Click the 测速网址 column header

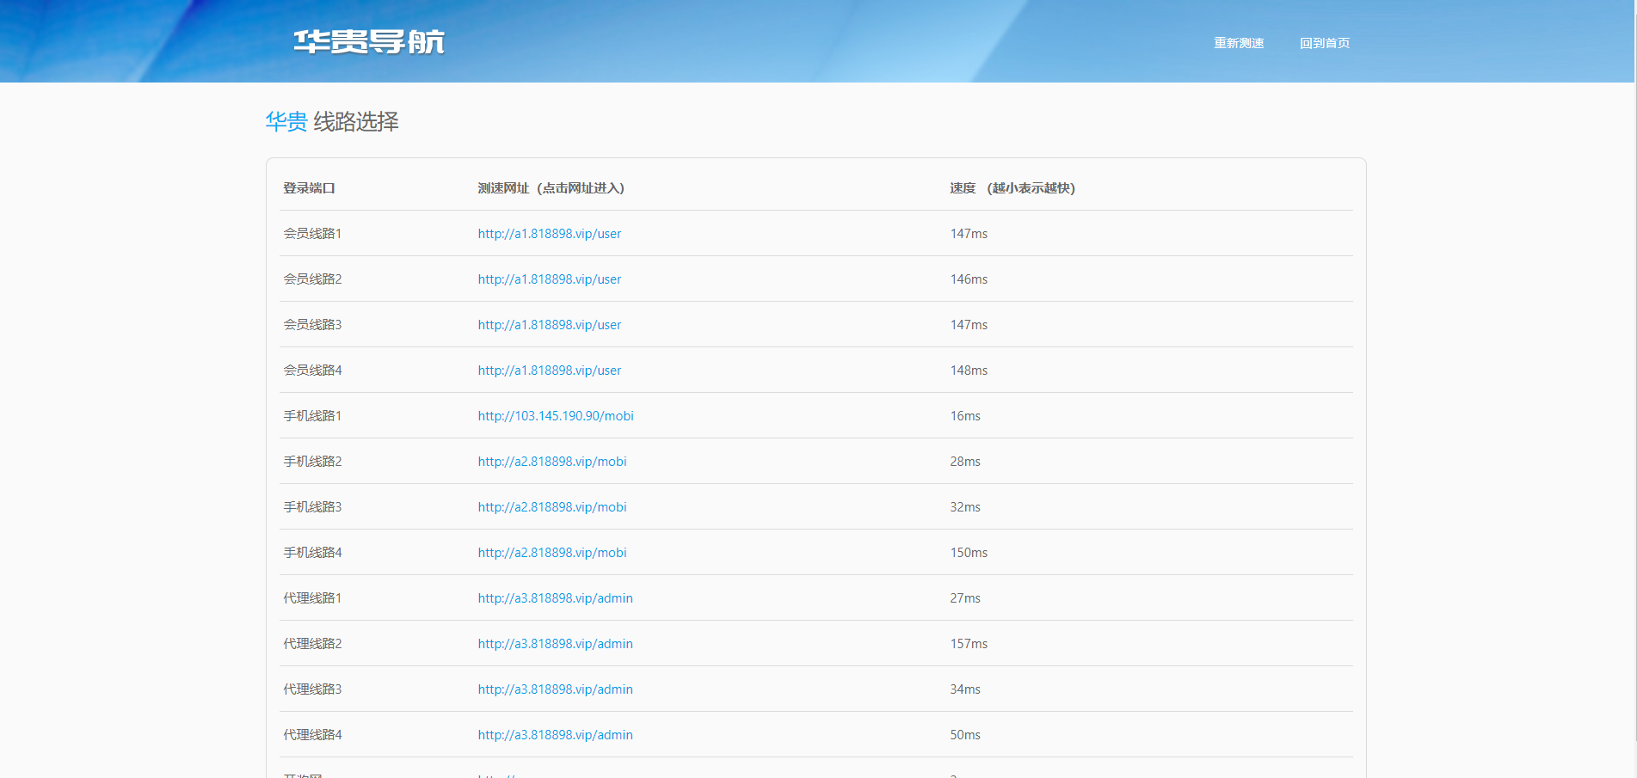(x=550, y=188)
